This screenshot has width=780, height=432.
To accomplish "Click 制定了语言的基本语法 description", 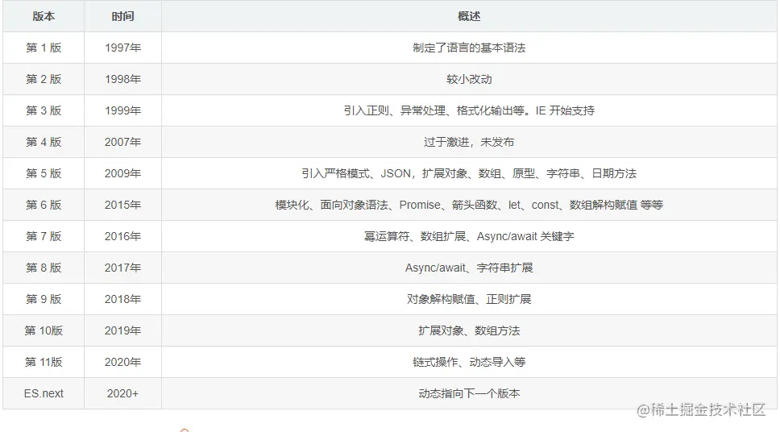I will coord(469,48).
